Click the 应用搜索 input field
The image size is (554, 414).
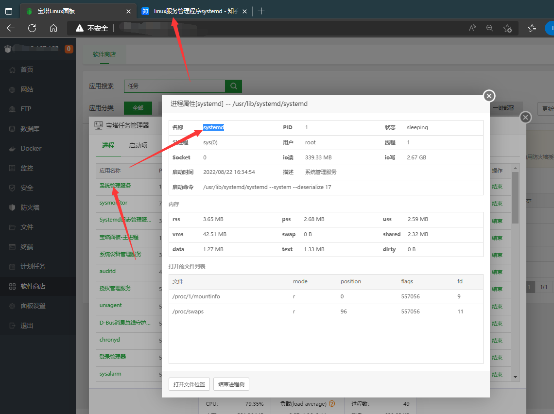tap(174, 86)
